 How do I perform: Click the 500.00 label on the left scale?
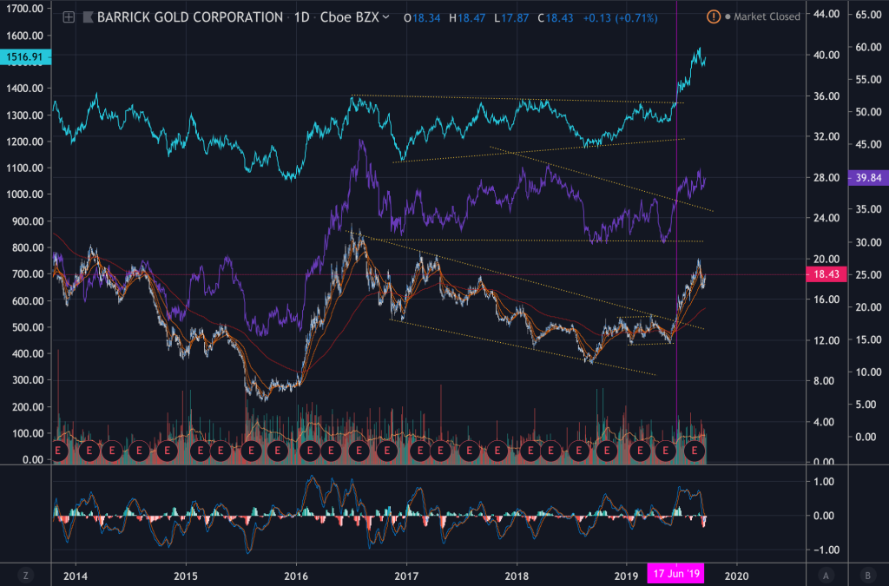tap(27, 327)
